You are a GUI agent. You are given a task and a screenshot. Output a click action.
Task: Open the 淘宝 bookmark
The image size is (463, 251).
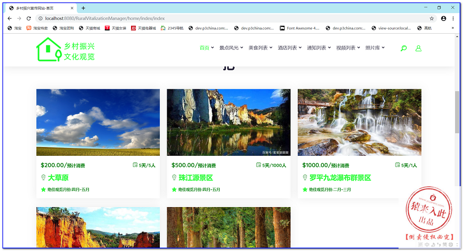pyautogui.click(x=15, y=28)
